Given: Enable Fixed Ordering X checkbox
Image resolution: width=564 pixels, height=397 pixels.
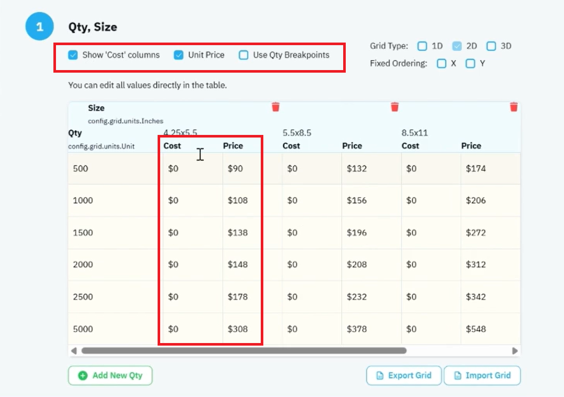Looking at the screenshot, I should click(441, 64).
